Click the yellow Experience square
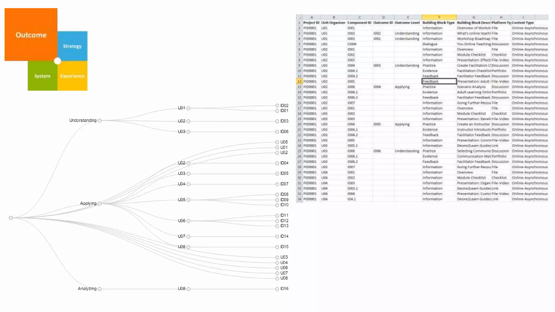 coord(72,76)
